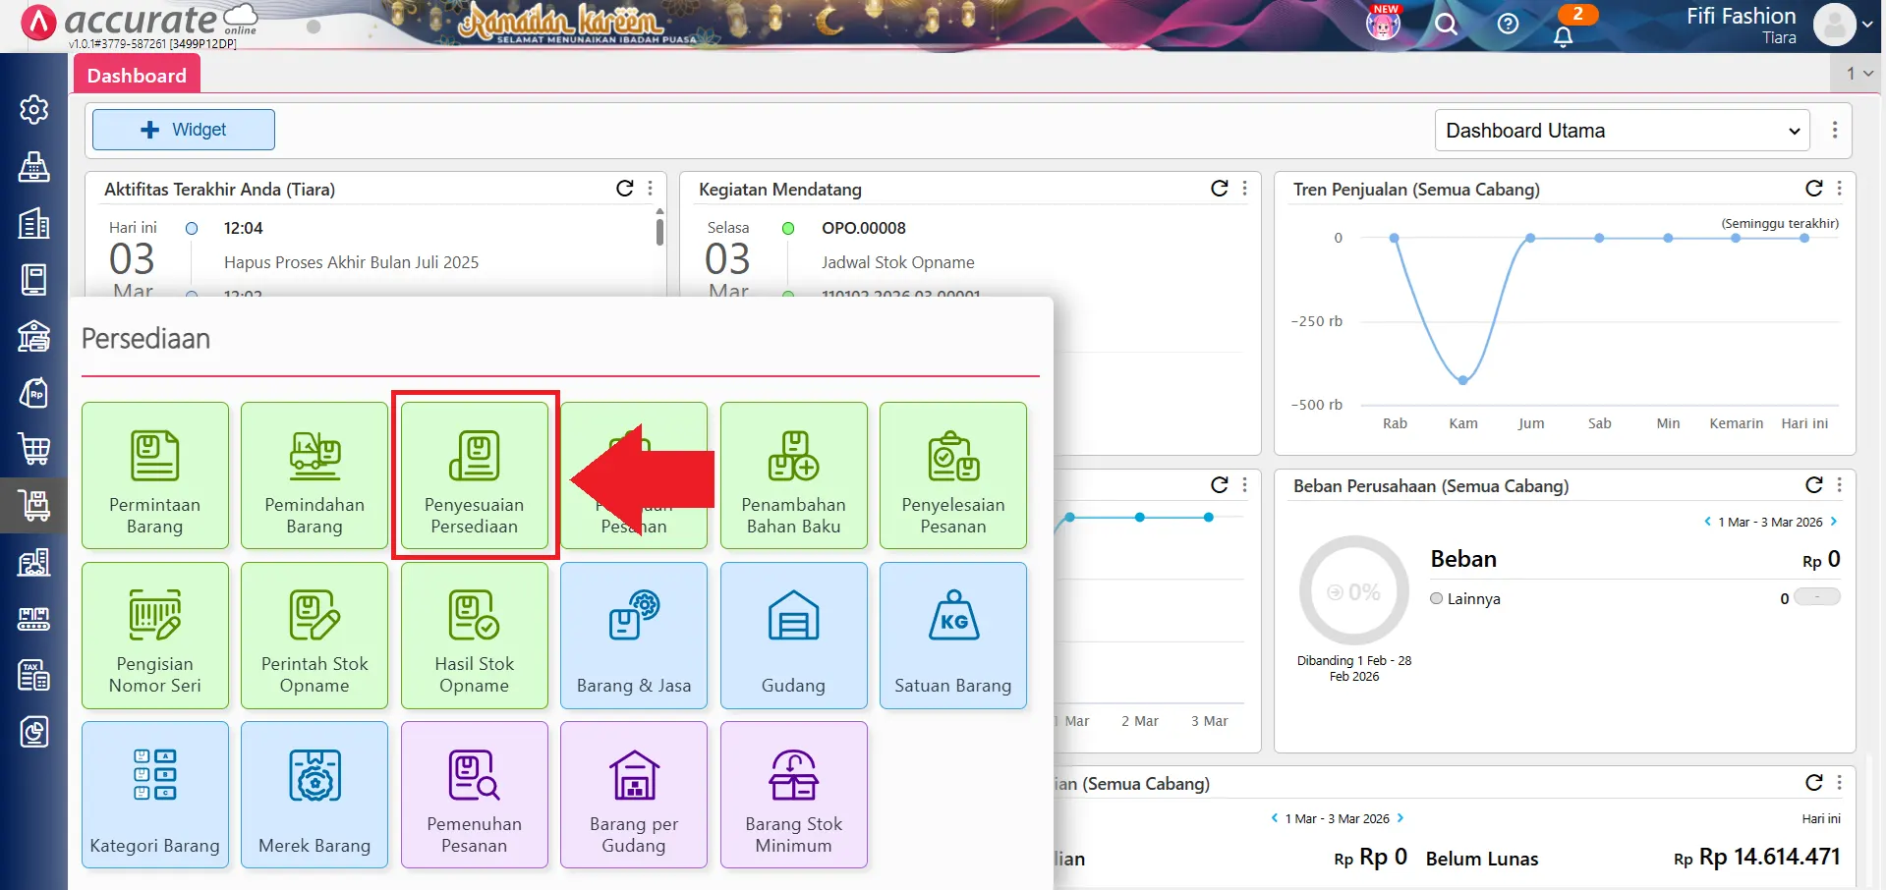
Task: Click the Aktifitas Terakhir scrollbar
Action: (659, 232)
